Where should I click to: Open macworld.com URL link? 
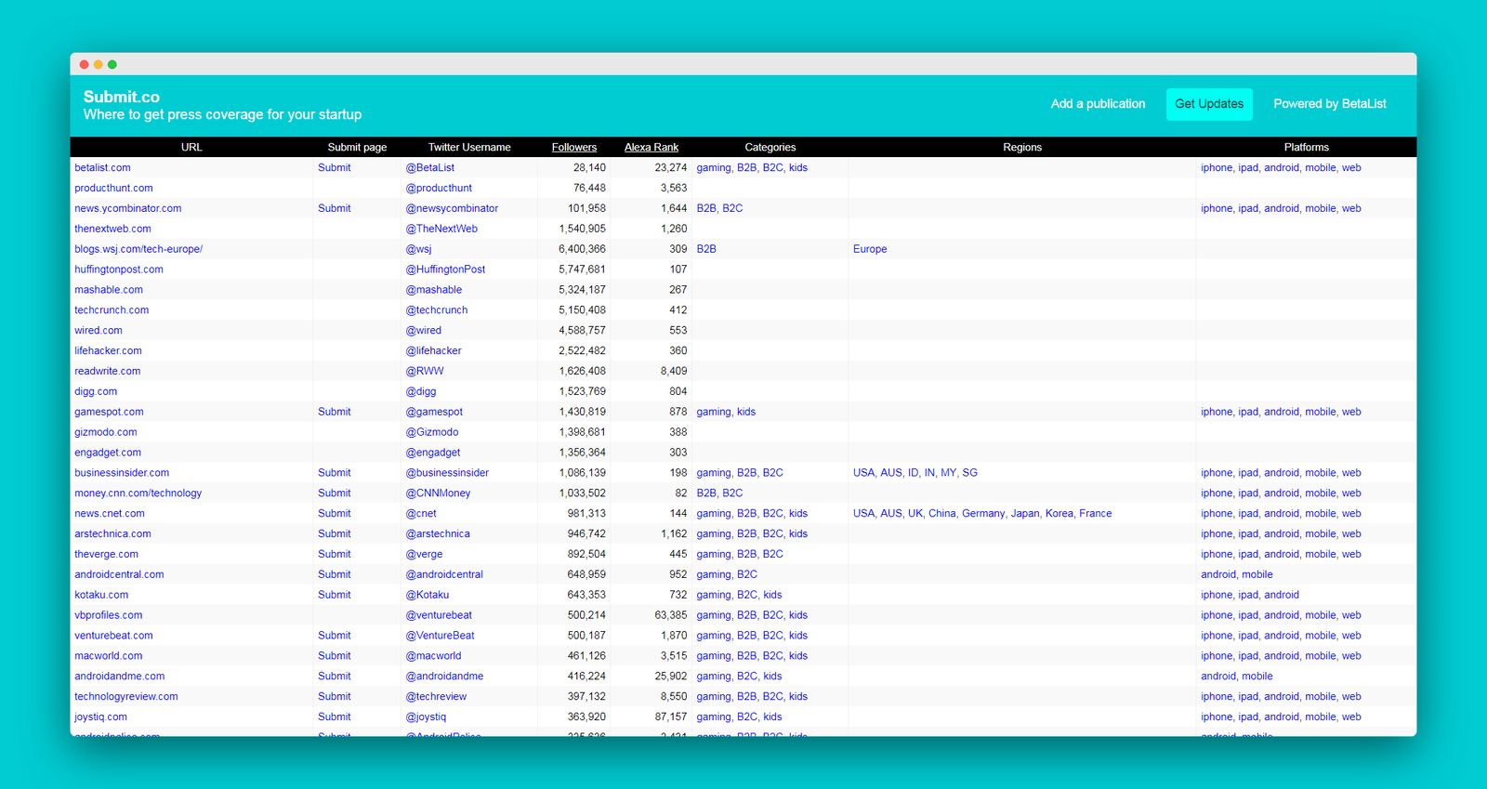tap(109, 657)
